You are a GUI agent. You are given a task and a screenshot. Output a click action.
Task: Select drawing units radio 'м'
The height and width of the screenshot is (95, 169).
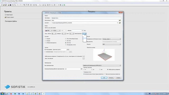84,70
